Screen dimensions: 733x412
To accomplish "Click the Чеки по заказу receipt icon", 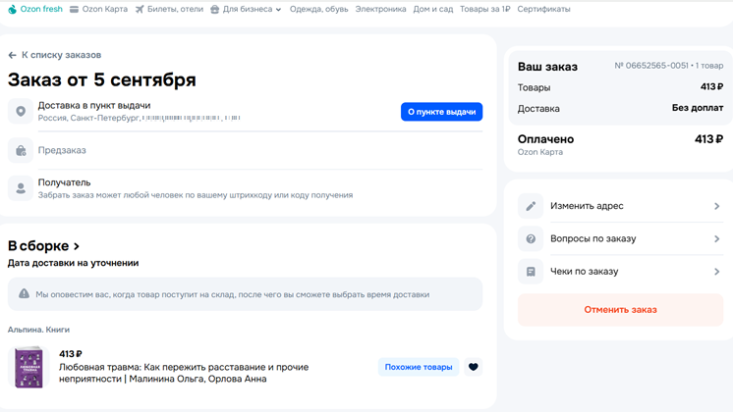I will [x=531, y=271].
